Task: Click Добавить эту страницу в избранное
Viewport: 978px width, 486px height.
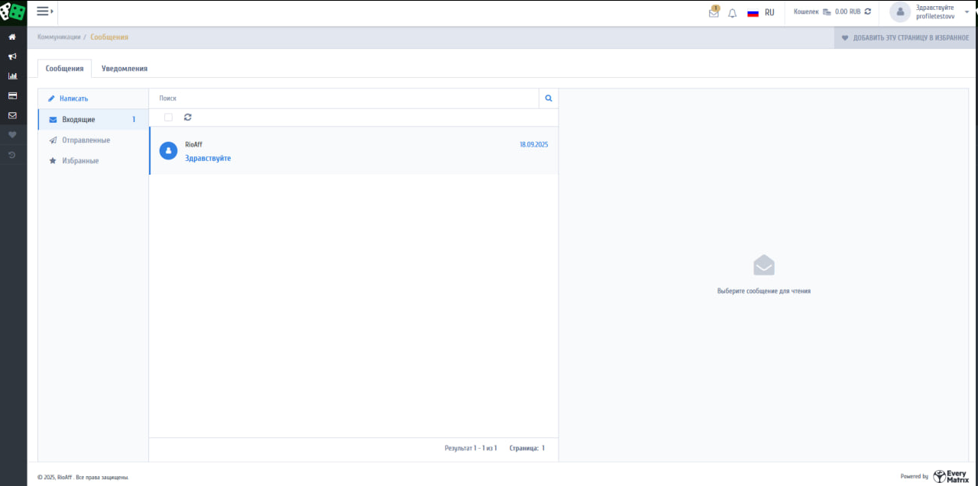Action: click(905, 38)
